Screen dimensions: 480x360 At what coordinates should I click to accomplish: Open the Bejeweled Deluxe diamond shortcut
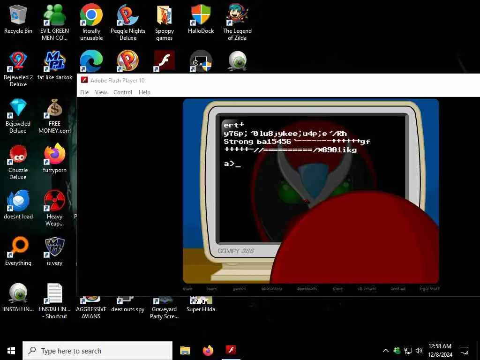[x=18, y=115]
